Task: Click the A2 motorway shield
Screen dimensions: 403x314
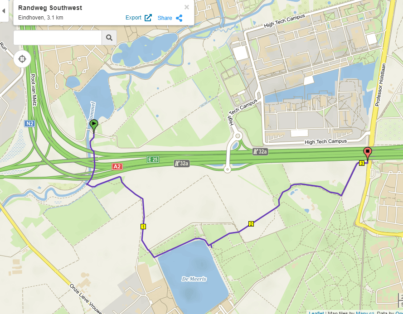Action: 117,166
